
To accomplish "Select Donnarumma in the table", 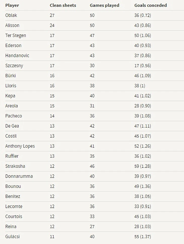I will tap(19, 176).
